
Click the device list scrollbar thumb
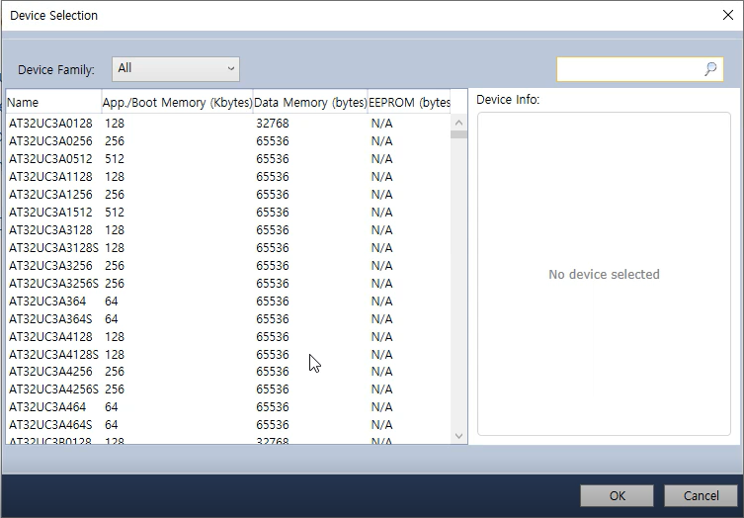tap(458, 134)
